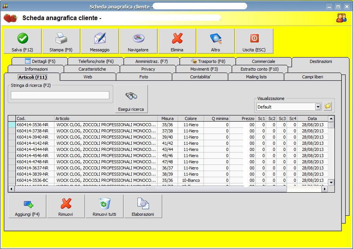Open the Elaborazioni button
353x249 pixels.
click(x=143, y=206)
